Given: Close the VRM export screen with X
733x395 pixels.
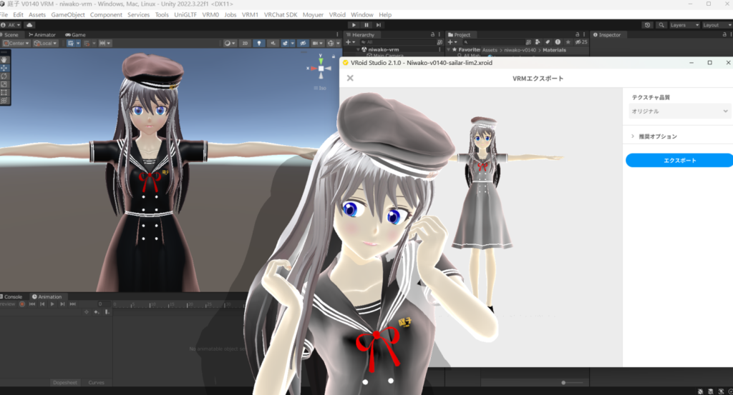Looking at the screenshot, I should pos(350,78).
